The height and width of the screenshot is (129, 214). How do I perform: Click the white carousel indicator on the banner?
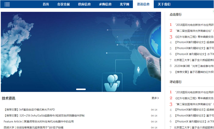click(81, 89)
